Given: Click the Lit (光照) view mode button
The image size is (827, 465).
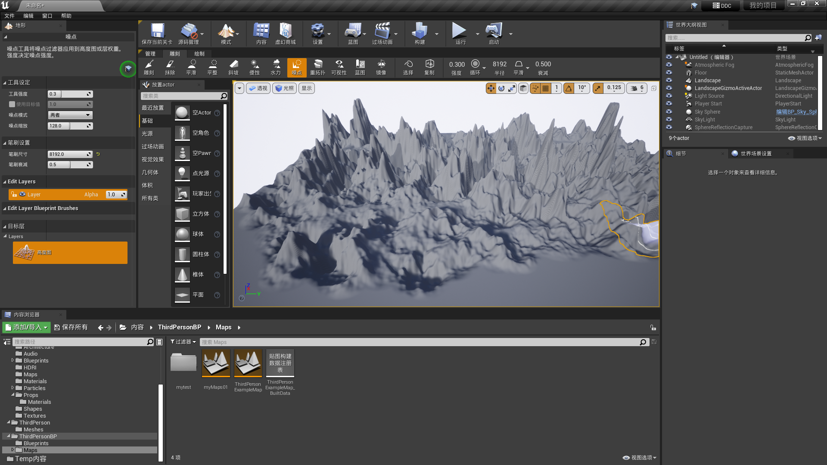Looking at the screenshot, I should (284, 88).
